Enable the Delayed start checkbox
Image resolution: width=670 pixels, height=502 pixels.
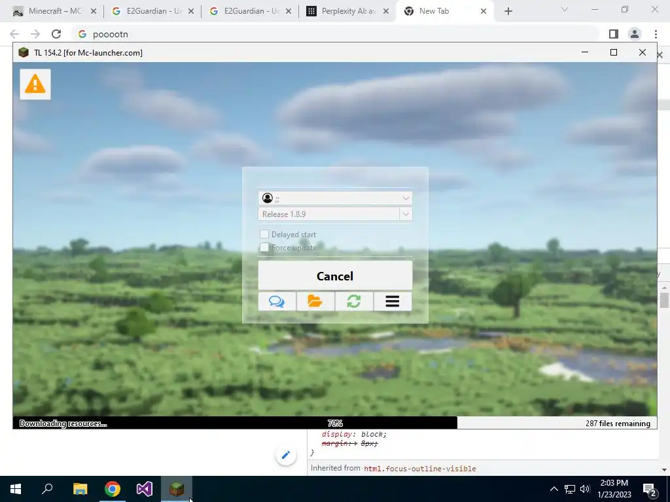tap(264, 234)
